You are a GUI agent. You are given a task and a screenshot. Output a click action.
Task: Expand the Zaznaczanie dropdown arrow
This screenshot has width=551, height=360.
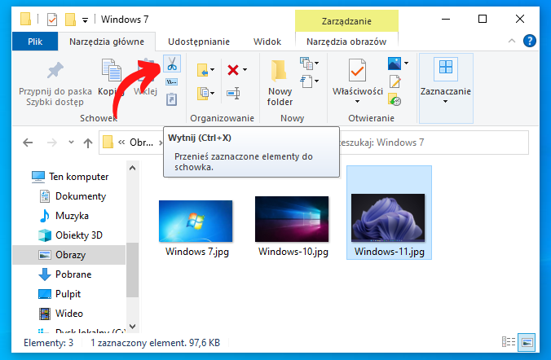pos(445,102)
